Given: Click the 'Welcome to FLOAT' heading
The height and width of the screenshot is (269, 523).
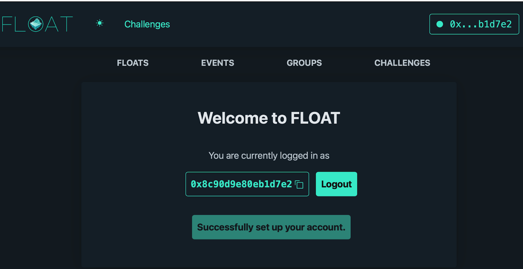Looking at the screenshot, I should point(269,118).
